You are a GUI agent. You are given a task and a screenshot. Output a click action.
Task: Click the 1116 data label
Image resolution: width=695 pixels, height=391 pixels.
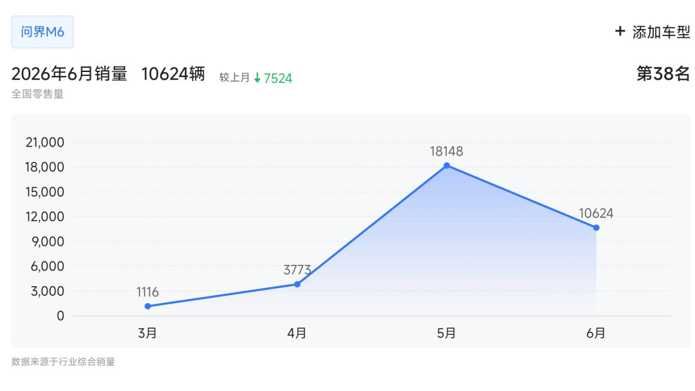(x=147, y=292)
